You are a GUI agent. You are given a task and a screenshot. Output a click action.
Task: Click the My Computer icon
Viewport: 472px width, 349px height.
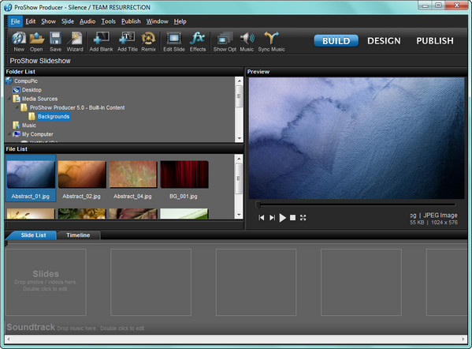(17, 134)
